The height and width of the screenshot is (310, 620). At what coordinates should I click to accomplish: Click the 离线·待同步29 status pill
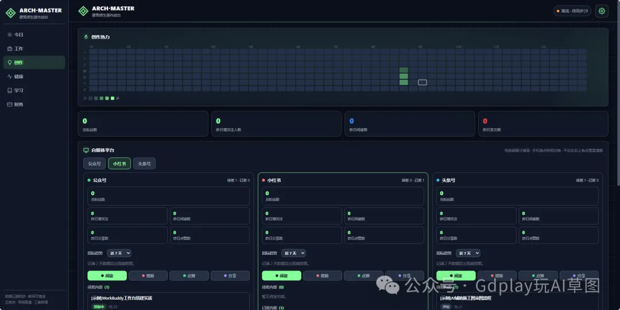(572, 11)
